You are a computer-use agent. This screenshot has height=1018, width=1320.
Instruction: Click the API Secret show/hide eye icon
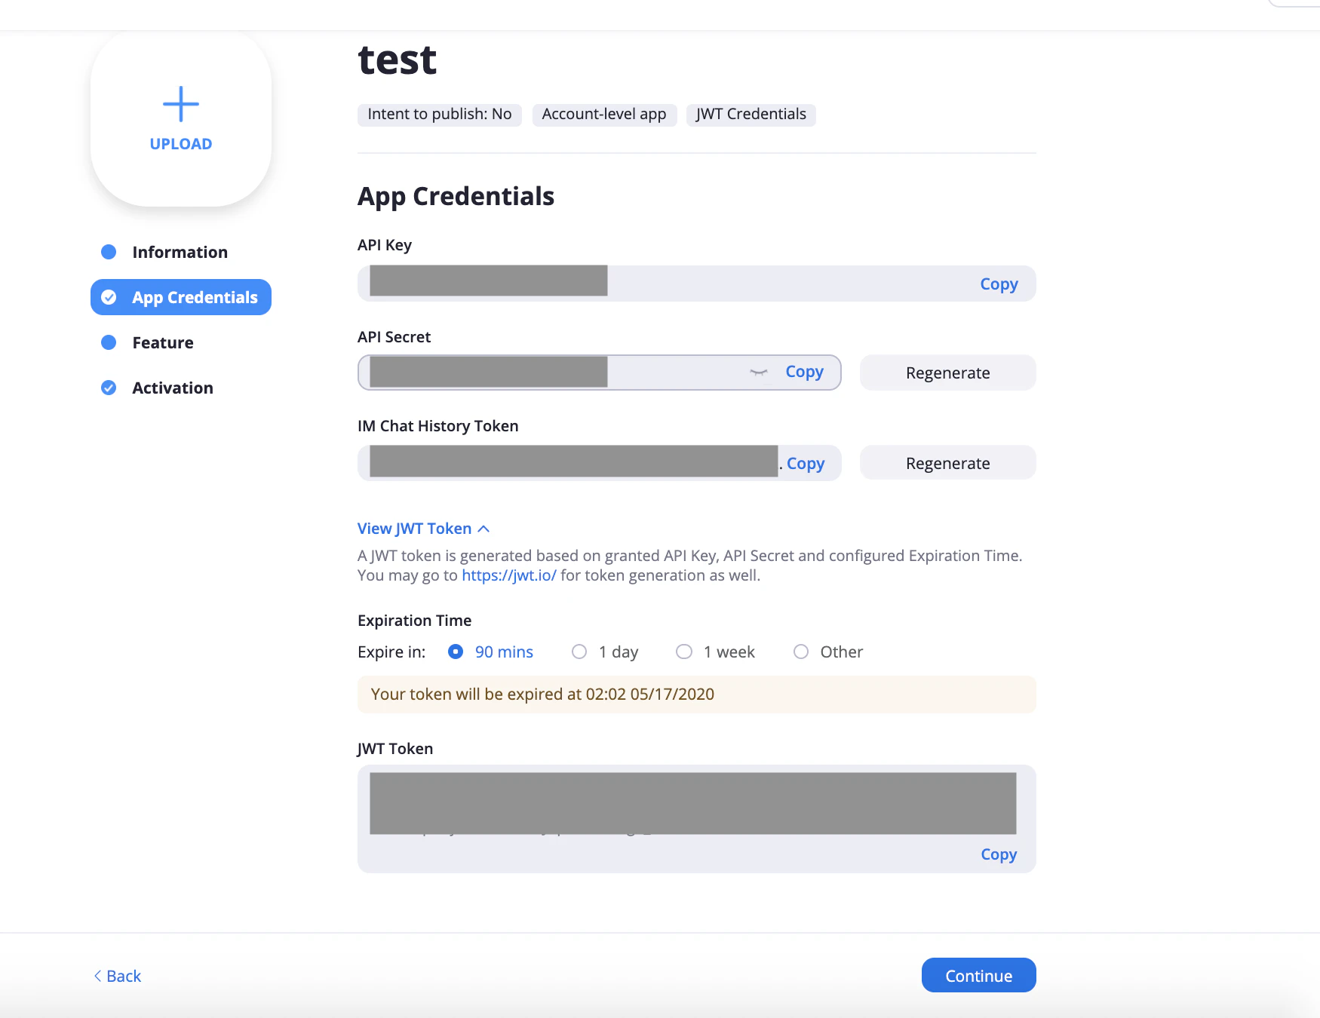[x=759, y=373]
